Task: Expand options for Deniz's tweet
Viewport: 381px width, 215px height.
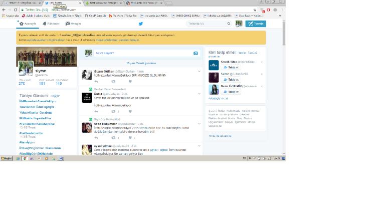Action: 199,94
